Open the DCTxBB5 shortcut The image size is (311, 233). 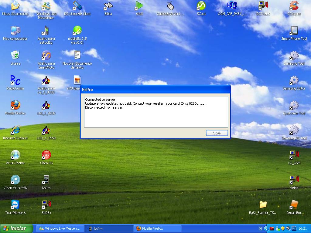263,5
